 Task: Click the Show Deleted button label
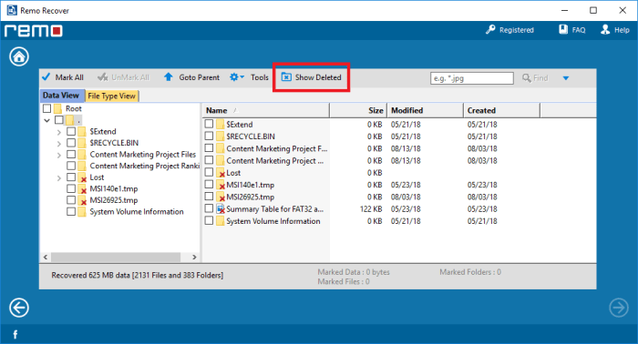click(x=318, y=77)
